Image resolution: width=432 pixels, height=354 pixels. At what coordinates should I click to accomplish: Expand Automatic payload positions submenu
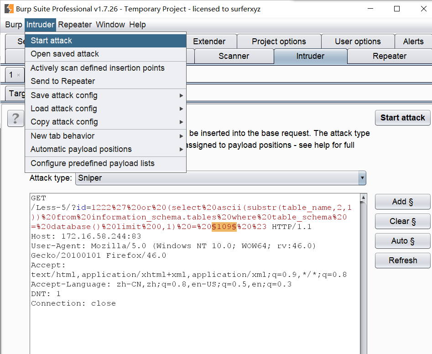coord(105,149)
